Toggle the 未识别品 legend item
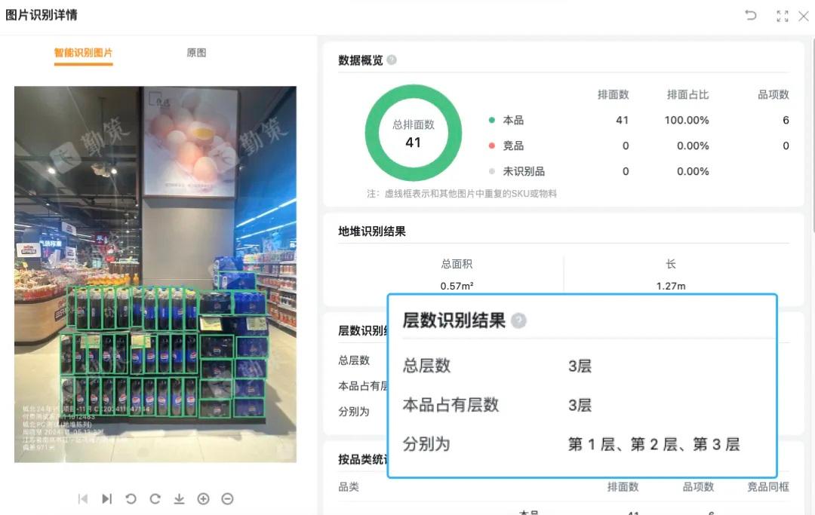815x515 pixels. point(521,171)
